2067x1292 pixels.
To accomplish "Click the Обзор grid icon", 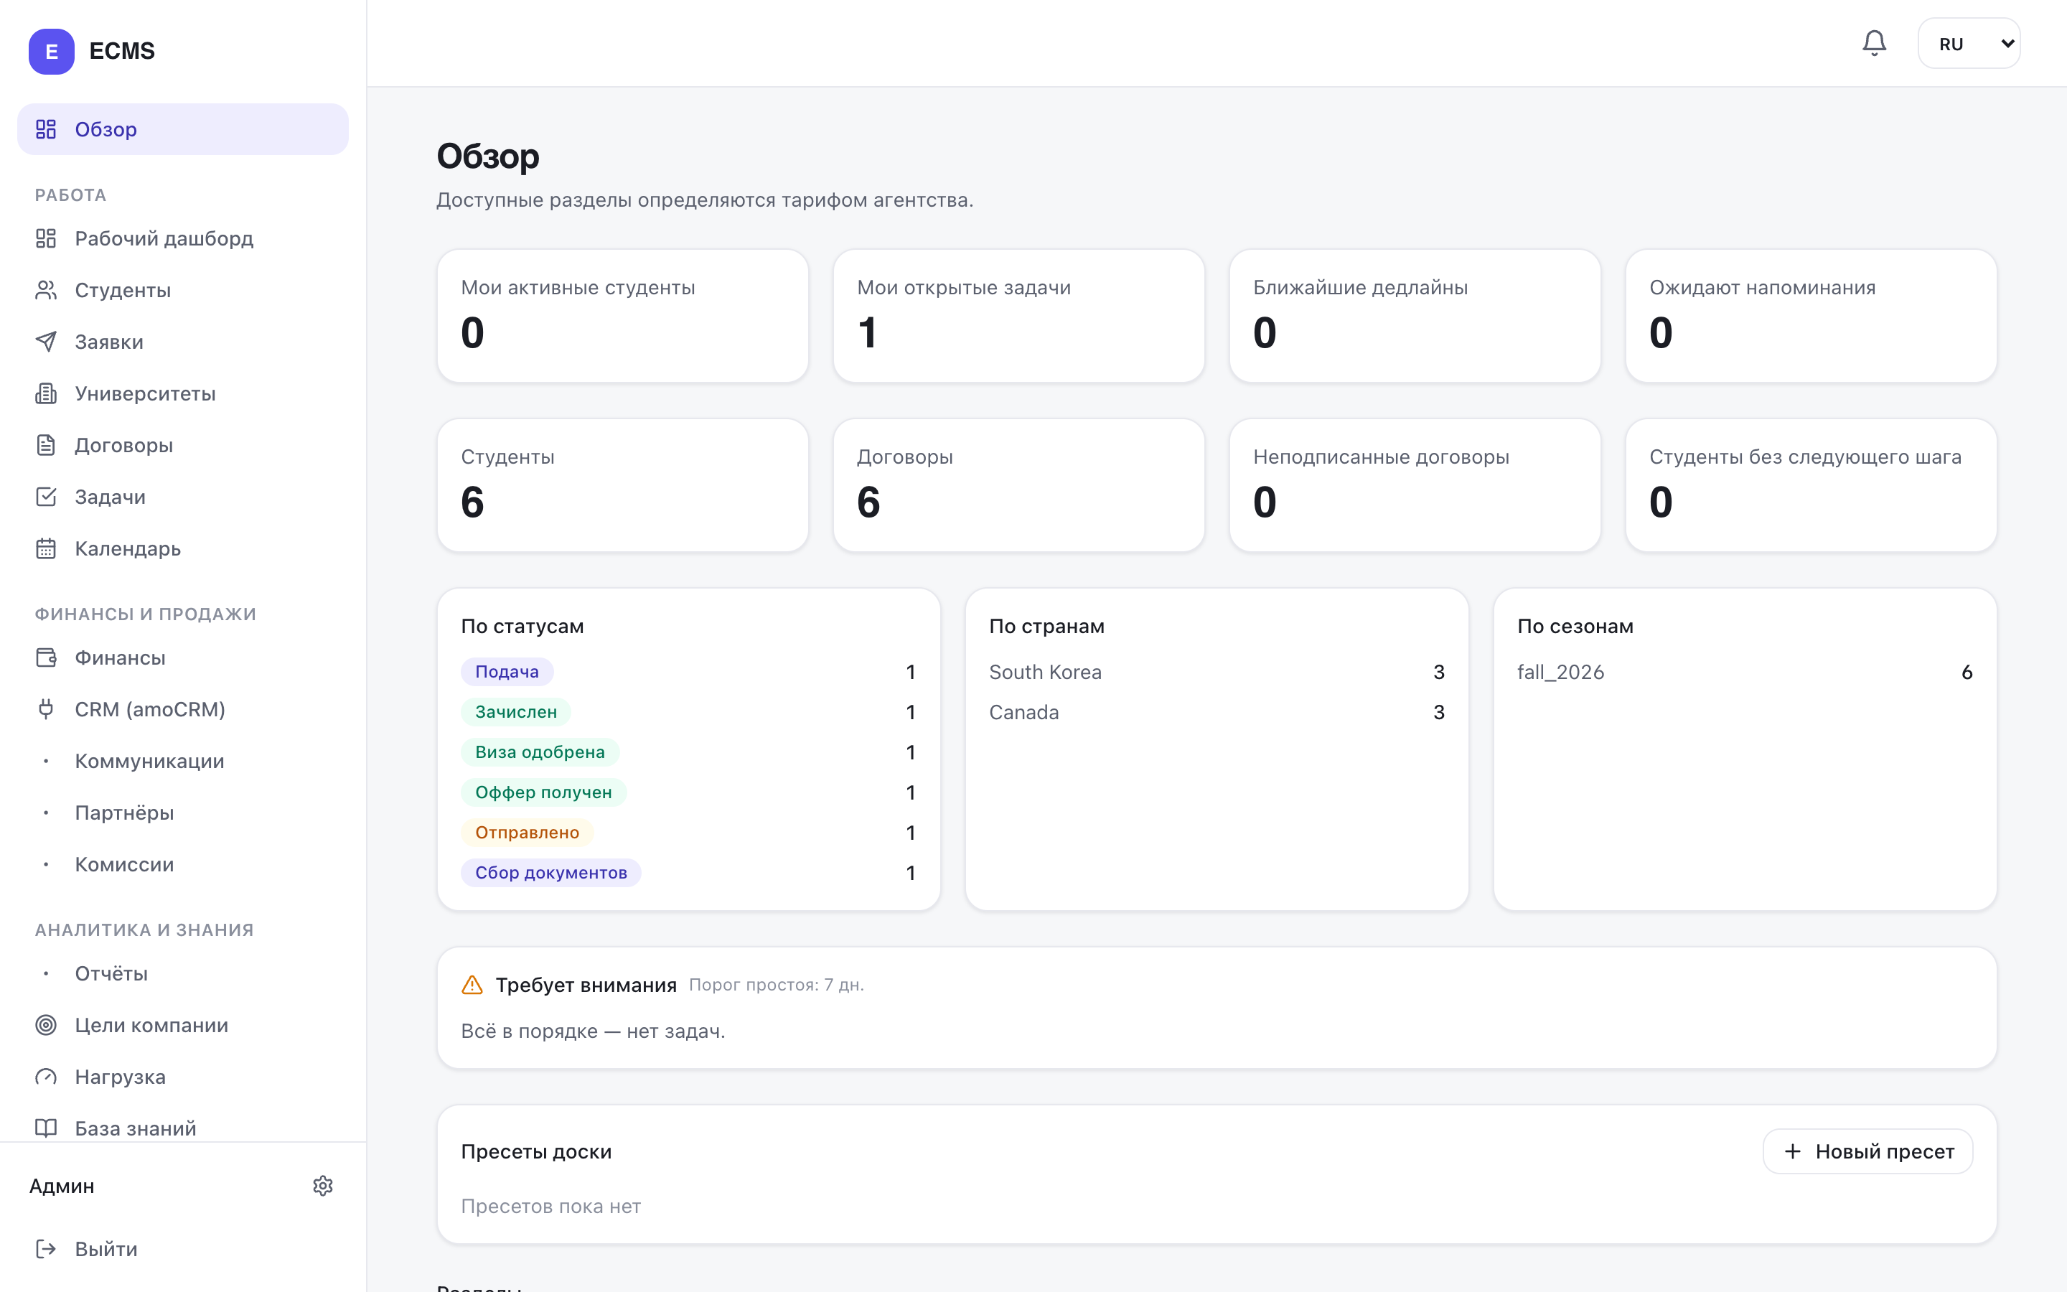I will [x=46, y=129].
